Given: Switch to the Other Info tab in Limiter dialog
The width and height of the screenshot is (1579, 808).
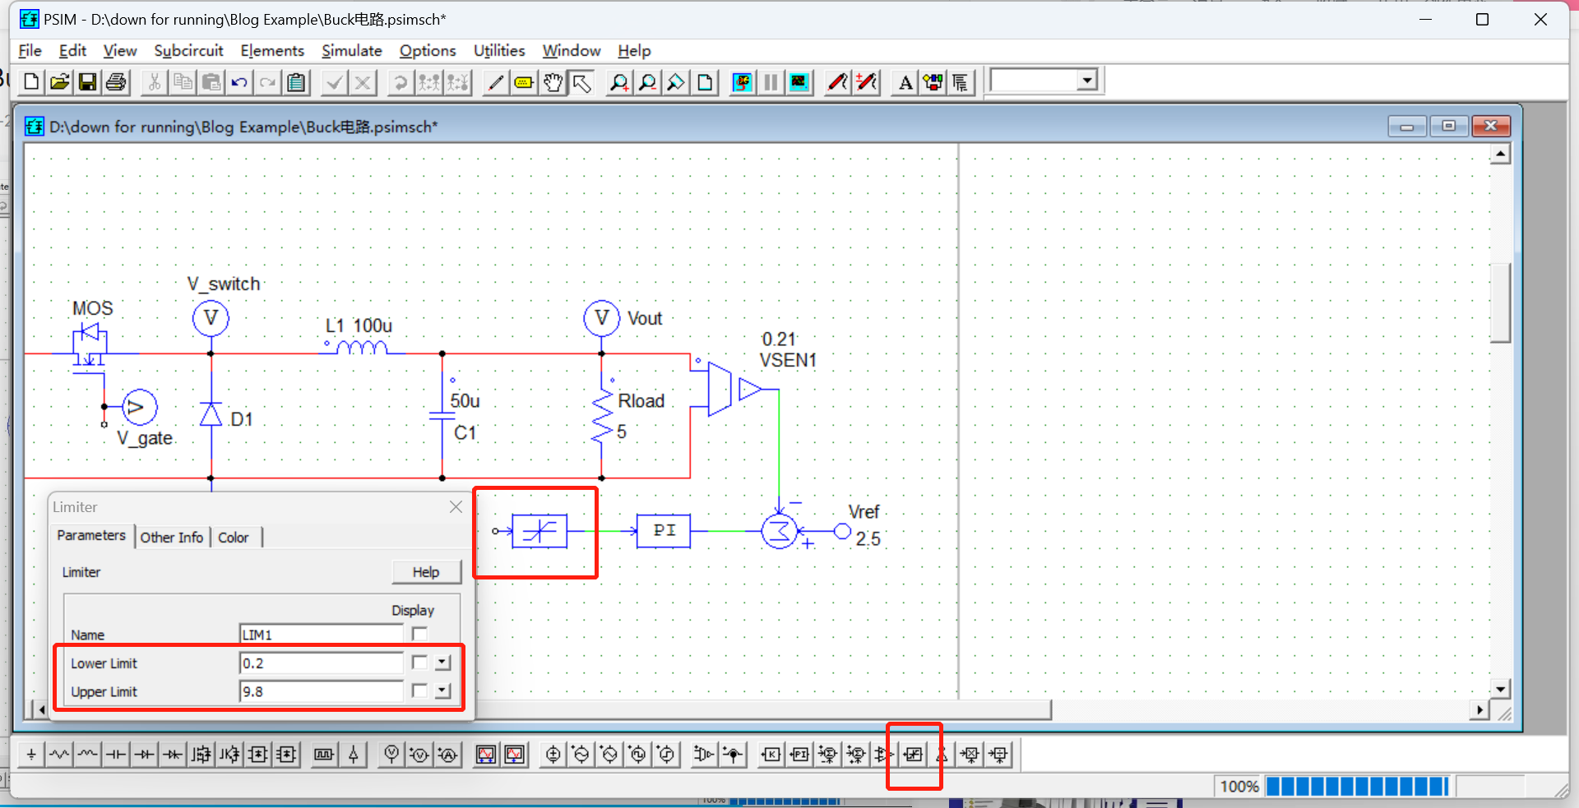Looking at the screenshot, I should 171,537.
